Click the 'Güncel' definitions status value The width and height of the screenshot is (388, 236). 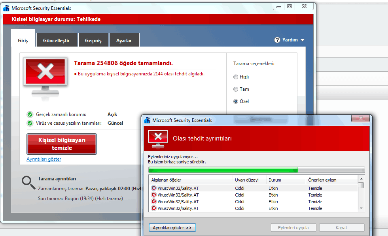pos(115,123)
